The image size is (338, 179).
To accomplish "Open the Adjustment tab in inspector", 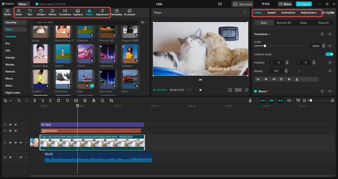I will tap(308, 13).
